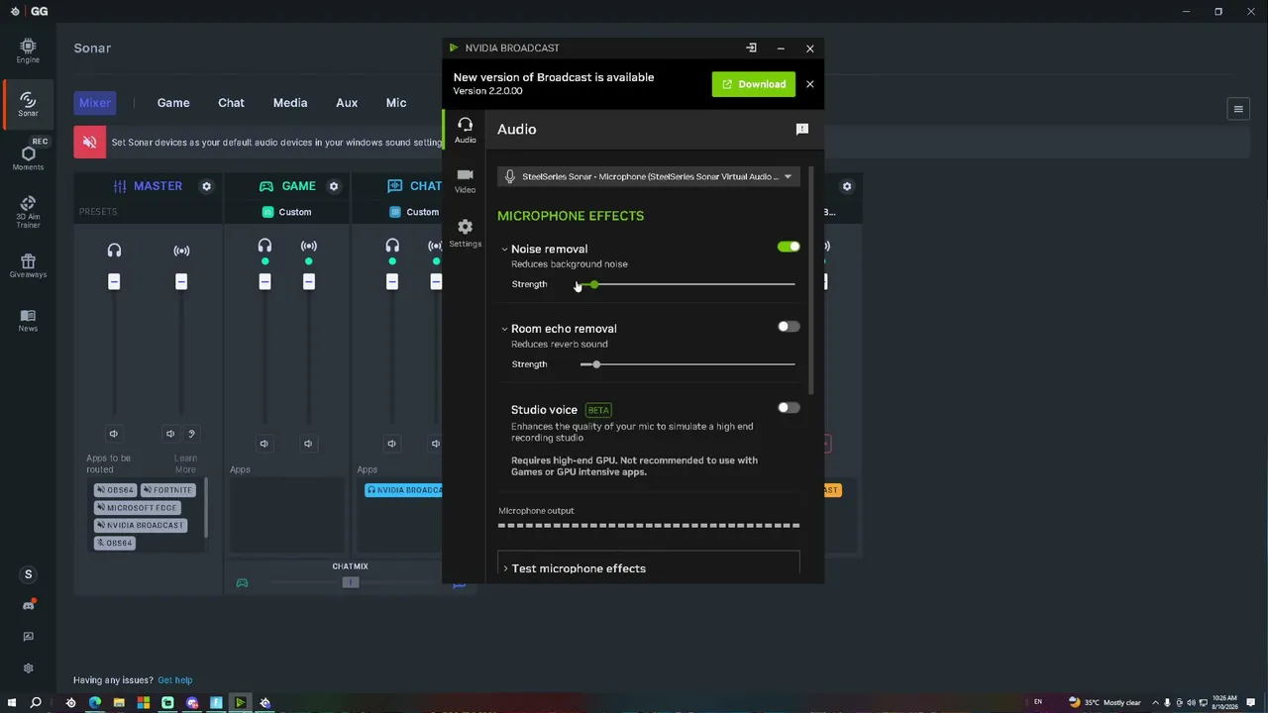
Task: Open News in the GG sidebar
Action: tap(28, 320)
